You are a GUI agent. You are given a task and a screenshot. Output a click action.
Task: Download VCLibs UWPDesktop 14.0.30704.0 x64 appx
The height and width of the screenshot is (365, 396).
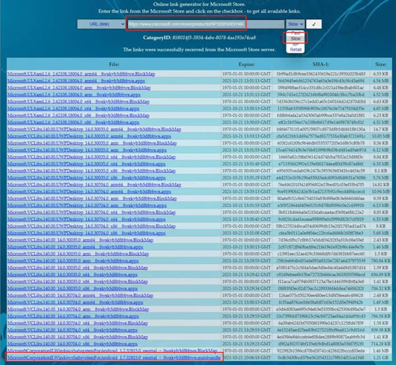(86, 219)
